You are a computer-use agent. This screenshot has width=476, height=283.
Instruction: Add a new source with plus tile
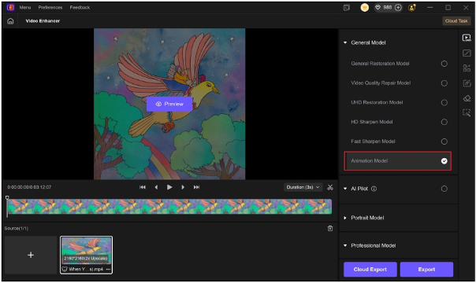[x=31, y=255]
